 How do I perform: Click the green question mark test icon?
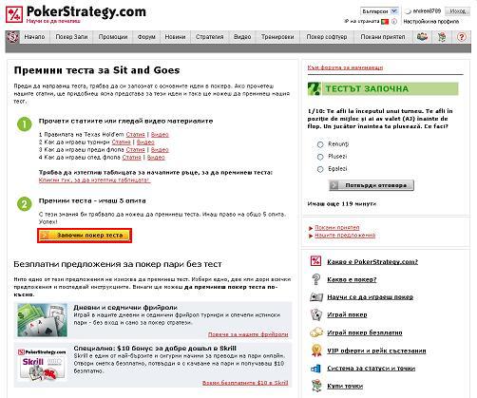click(x=314, y=88)
